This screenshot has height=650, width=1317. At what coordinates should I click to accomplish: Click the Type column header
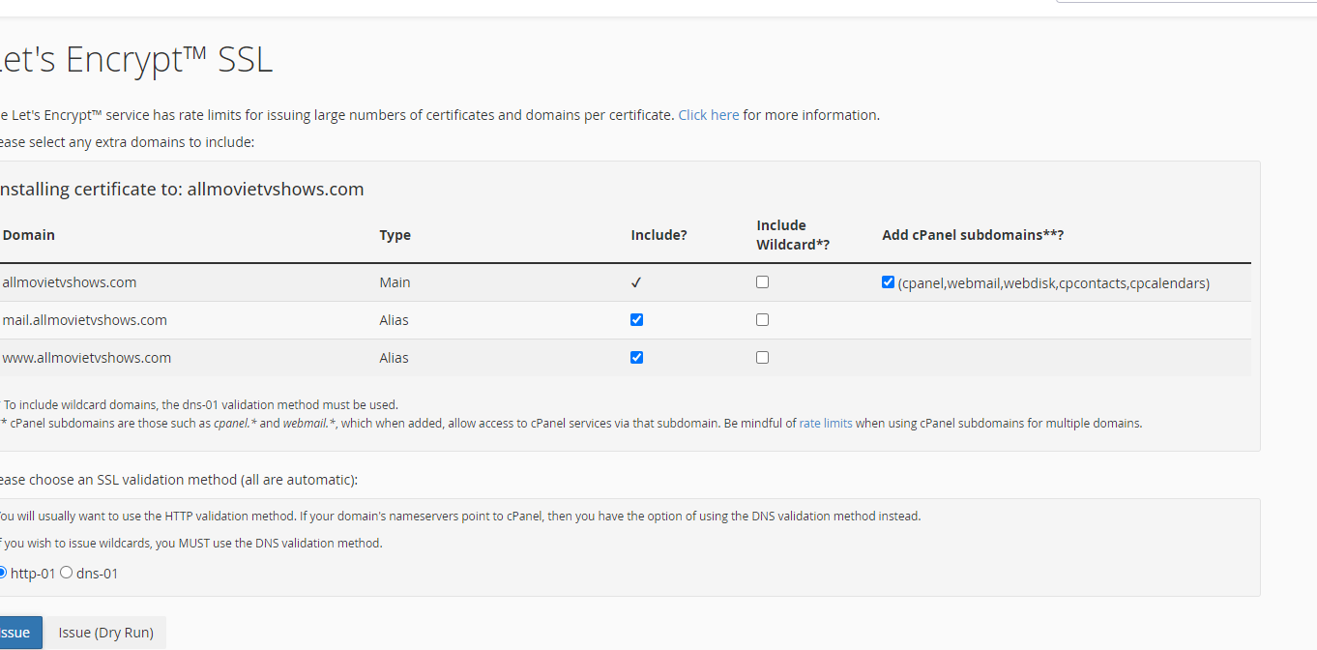click(x=395, y=235)
